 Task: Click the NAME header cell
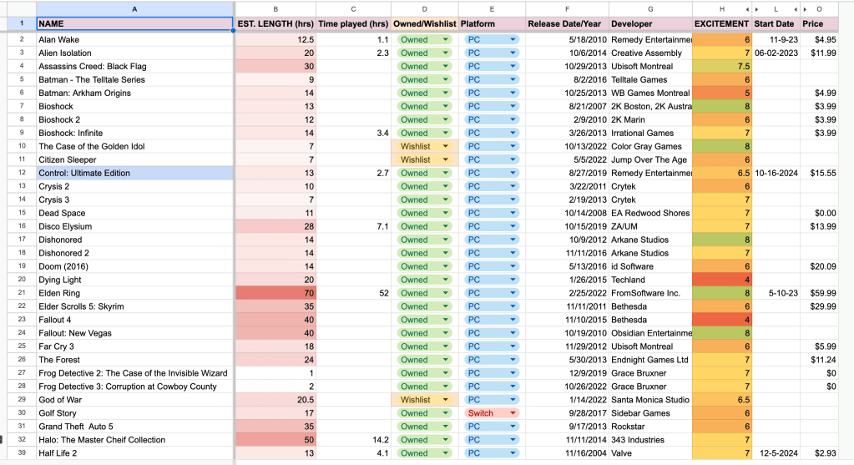pos(135,24)
